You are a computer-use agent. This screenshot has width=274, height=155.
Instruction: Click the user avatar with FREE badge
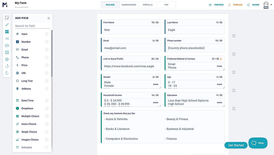click(266, 5)
